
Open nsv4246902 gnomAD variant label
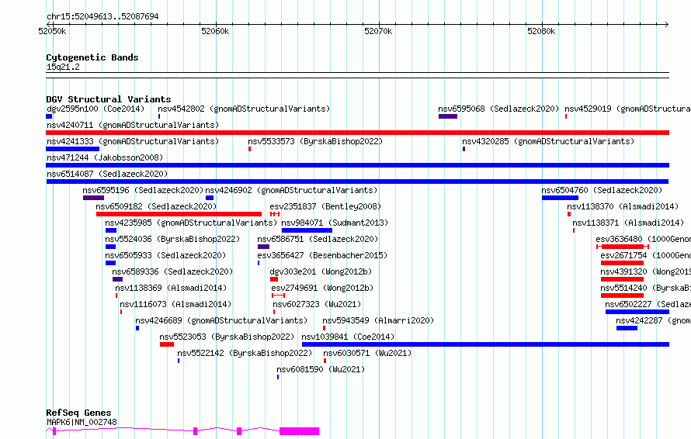pyautogui.click(x=291, y=190)
